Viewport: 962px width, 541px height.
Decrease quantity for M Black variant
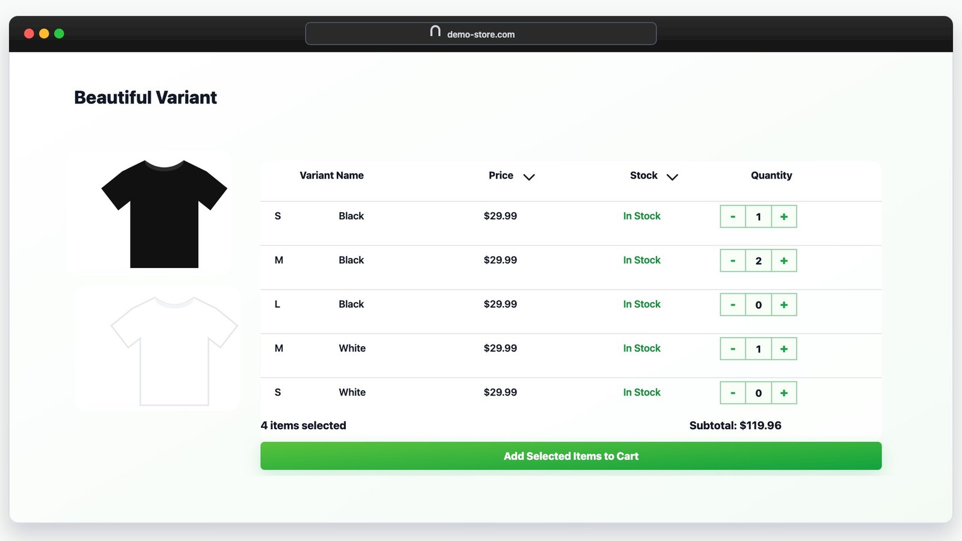(733, 260)
